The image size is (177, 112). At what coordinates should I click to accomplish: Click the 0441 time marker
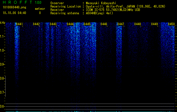[19, 24]
